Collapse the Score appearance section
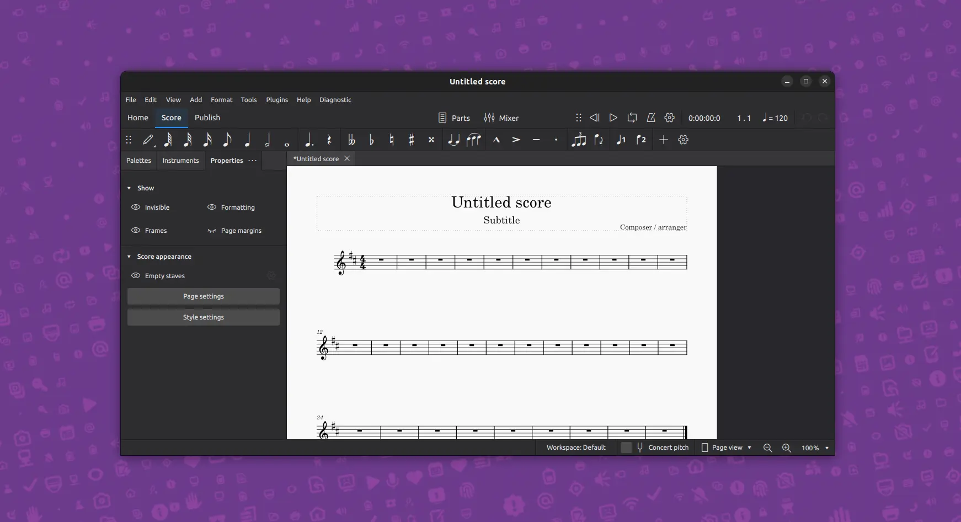The image size is (961, 522). click(129, 256)
